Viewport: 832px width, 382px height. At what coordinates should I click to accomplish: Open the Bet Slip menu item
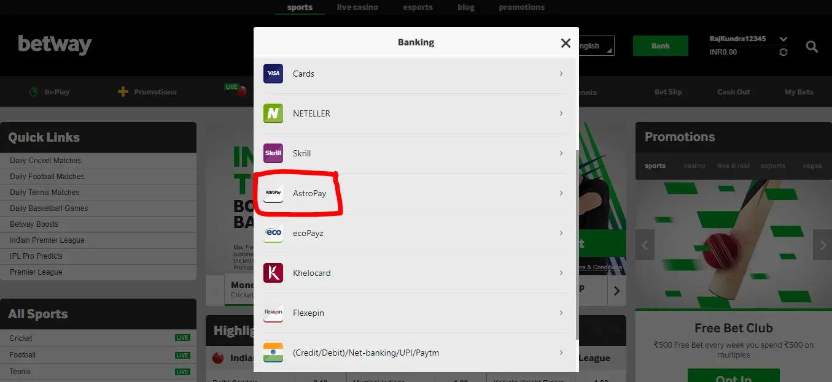tap(668, 92)
